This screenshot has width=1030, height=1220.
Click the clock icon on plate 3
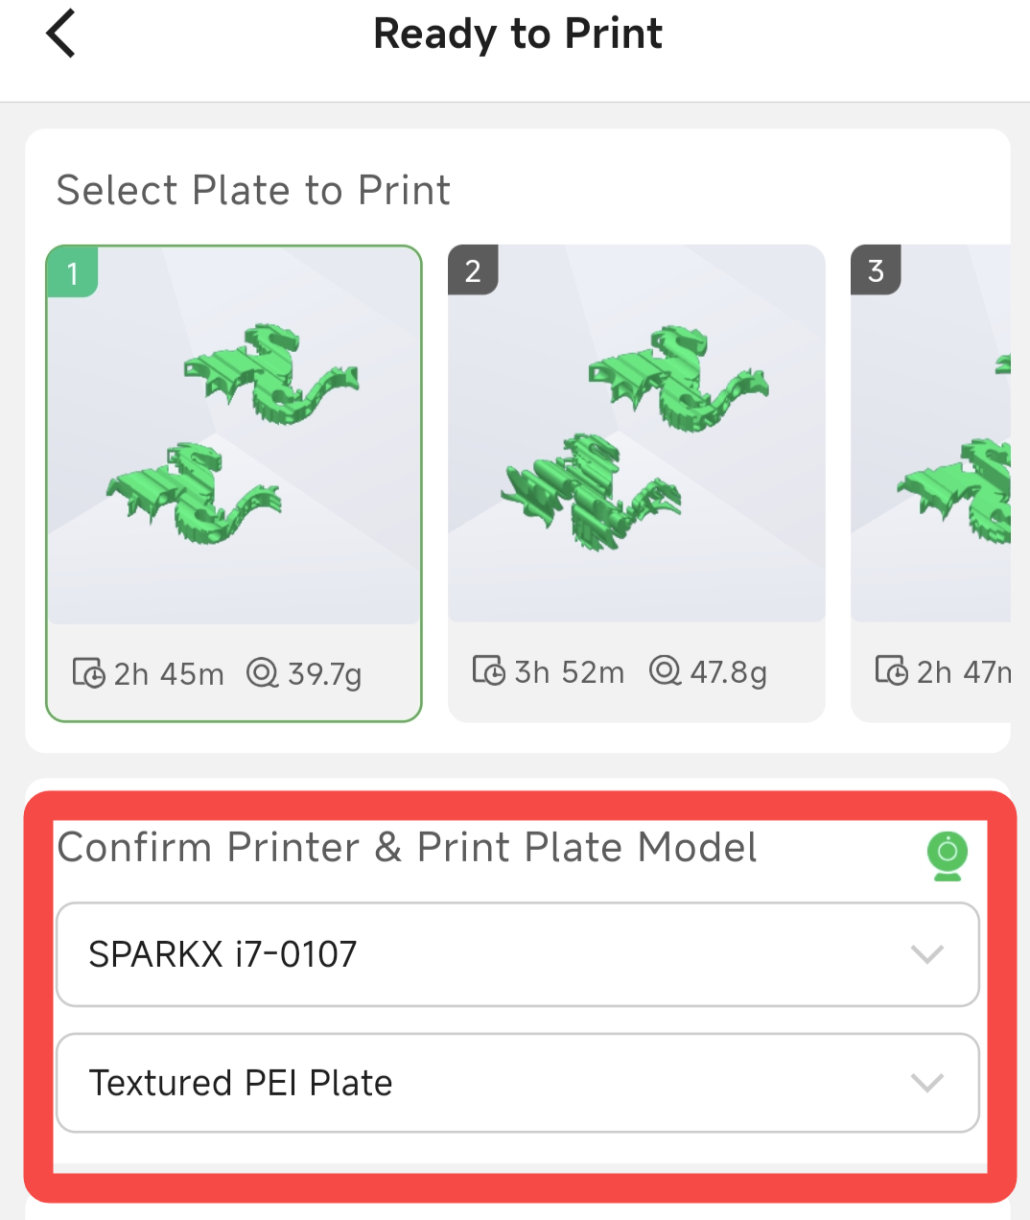pos(891,670)
